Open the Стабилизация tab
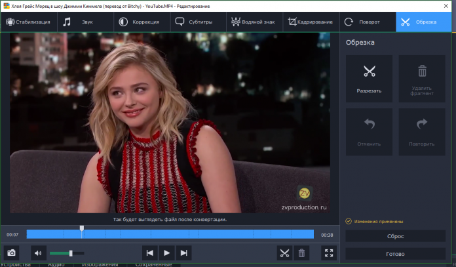This screenshot has width=456, height=267. tap(29, 22)
